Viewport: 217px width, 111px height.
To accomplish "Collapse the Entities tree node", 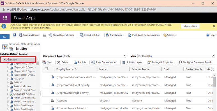I will (x=4, y=60).
